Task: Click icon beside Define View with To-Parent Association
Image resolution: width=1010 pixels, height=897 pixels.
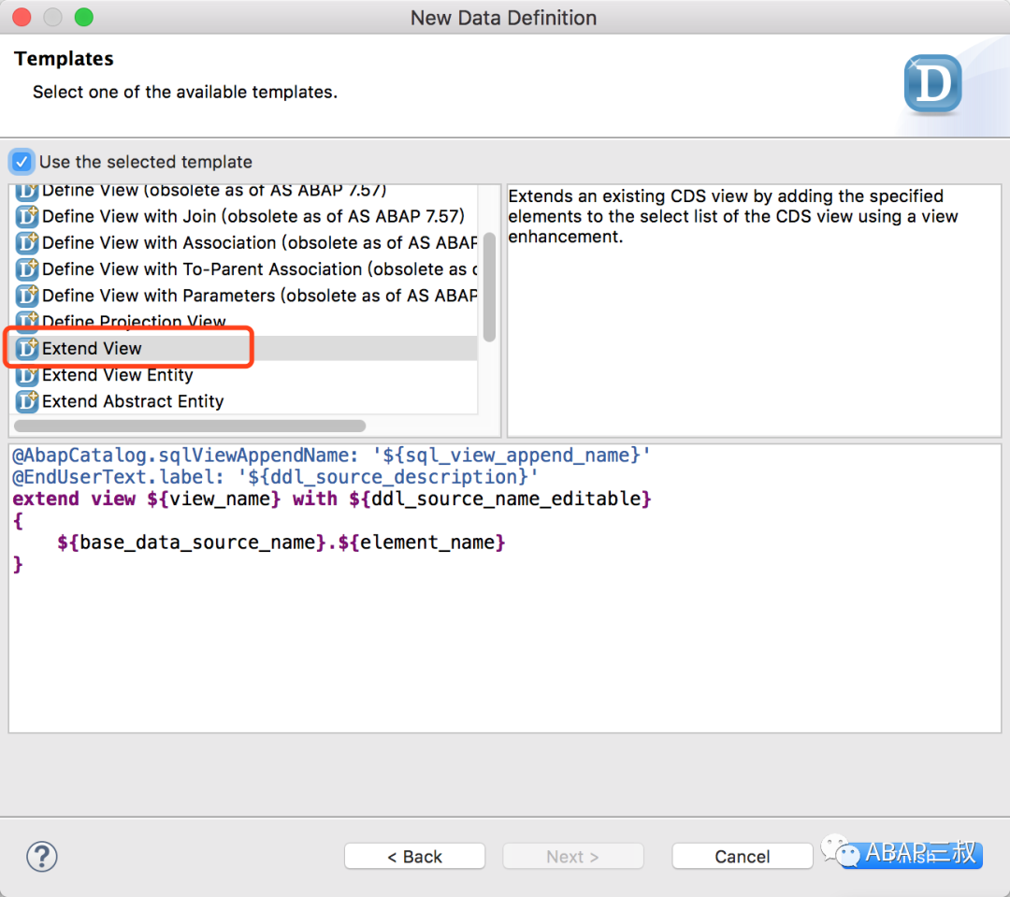Action: tap(27, 268)
